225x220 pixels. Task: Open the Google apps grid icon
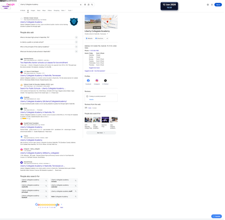click(212, 4)
